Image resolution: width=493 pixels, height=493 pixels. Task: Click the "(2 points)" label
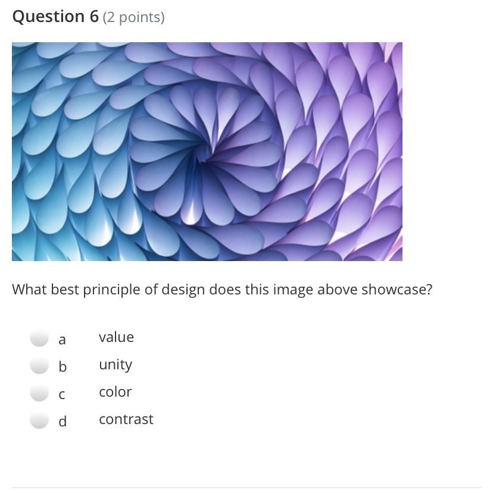click(133, 17)
